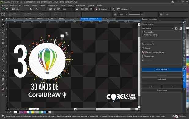Pick the Transparency checkerboard tool
The height and width of the screenshot is (119, 189).
3,79
